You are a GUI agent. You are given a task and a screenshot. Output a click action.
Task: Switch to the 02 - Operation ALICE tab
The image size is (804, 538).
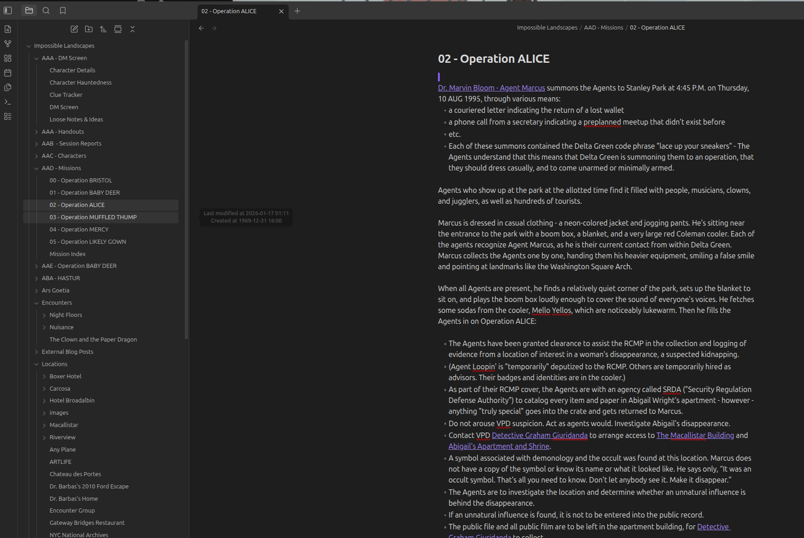[229, 11]
